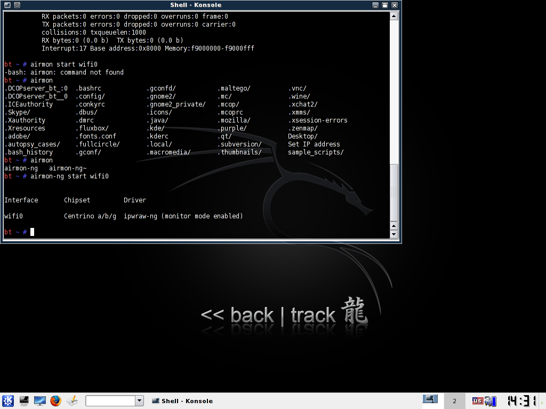The image size is (546, 409).
Task: Click the 'Driver' column header text
Action: click(x=135, y=200)
